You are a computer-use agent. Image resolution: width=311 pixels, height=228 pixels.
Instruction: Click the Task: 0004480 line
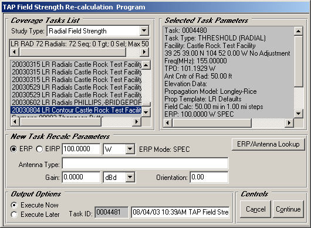(x=185, y=30)
